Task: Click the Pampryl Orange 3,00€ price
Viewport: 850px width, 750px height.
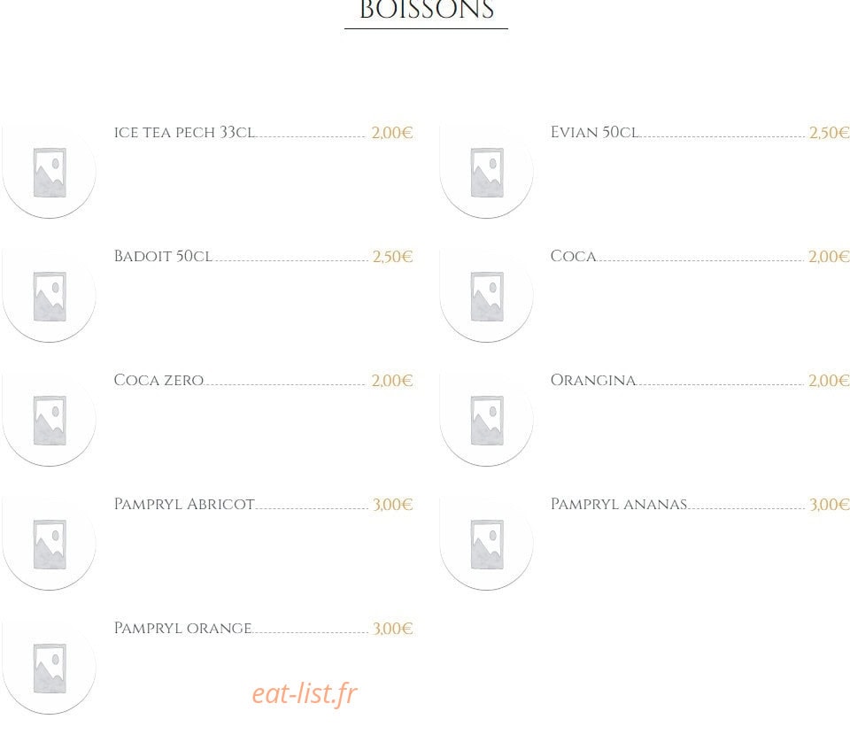Action: (392, 629)
